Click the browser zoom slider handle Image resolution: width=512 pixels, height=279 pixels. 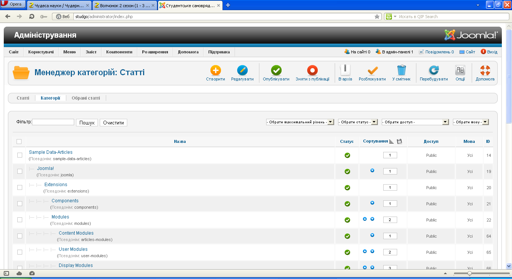tap(469, 273)
